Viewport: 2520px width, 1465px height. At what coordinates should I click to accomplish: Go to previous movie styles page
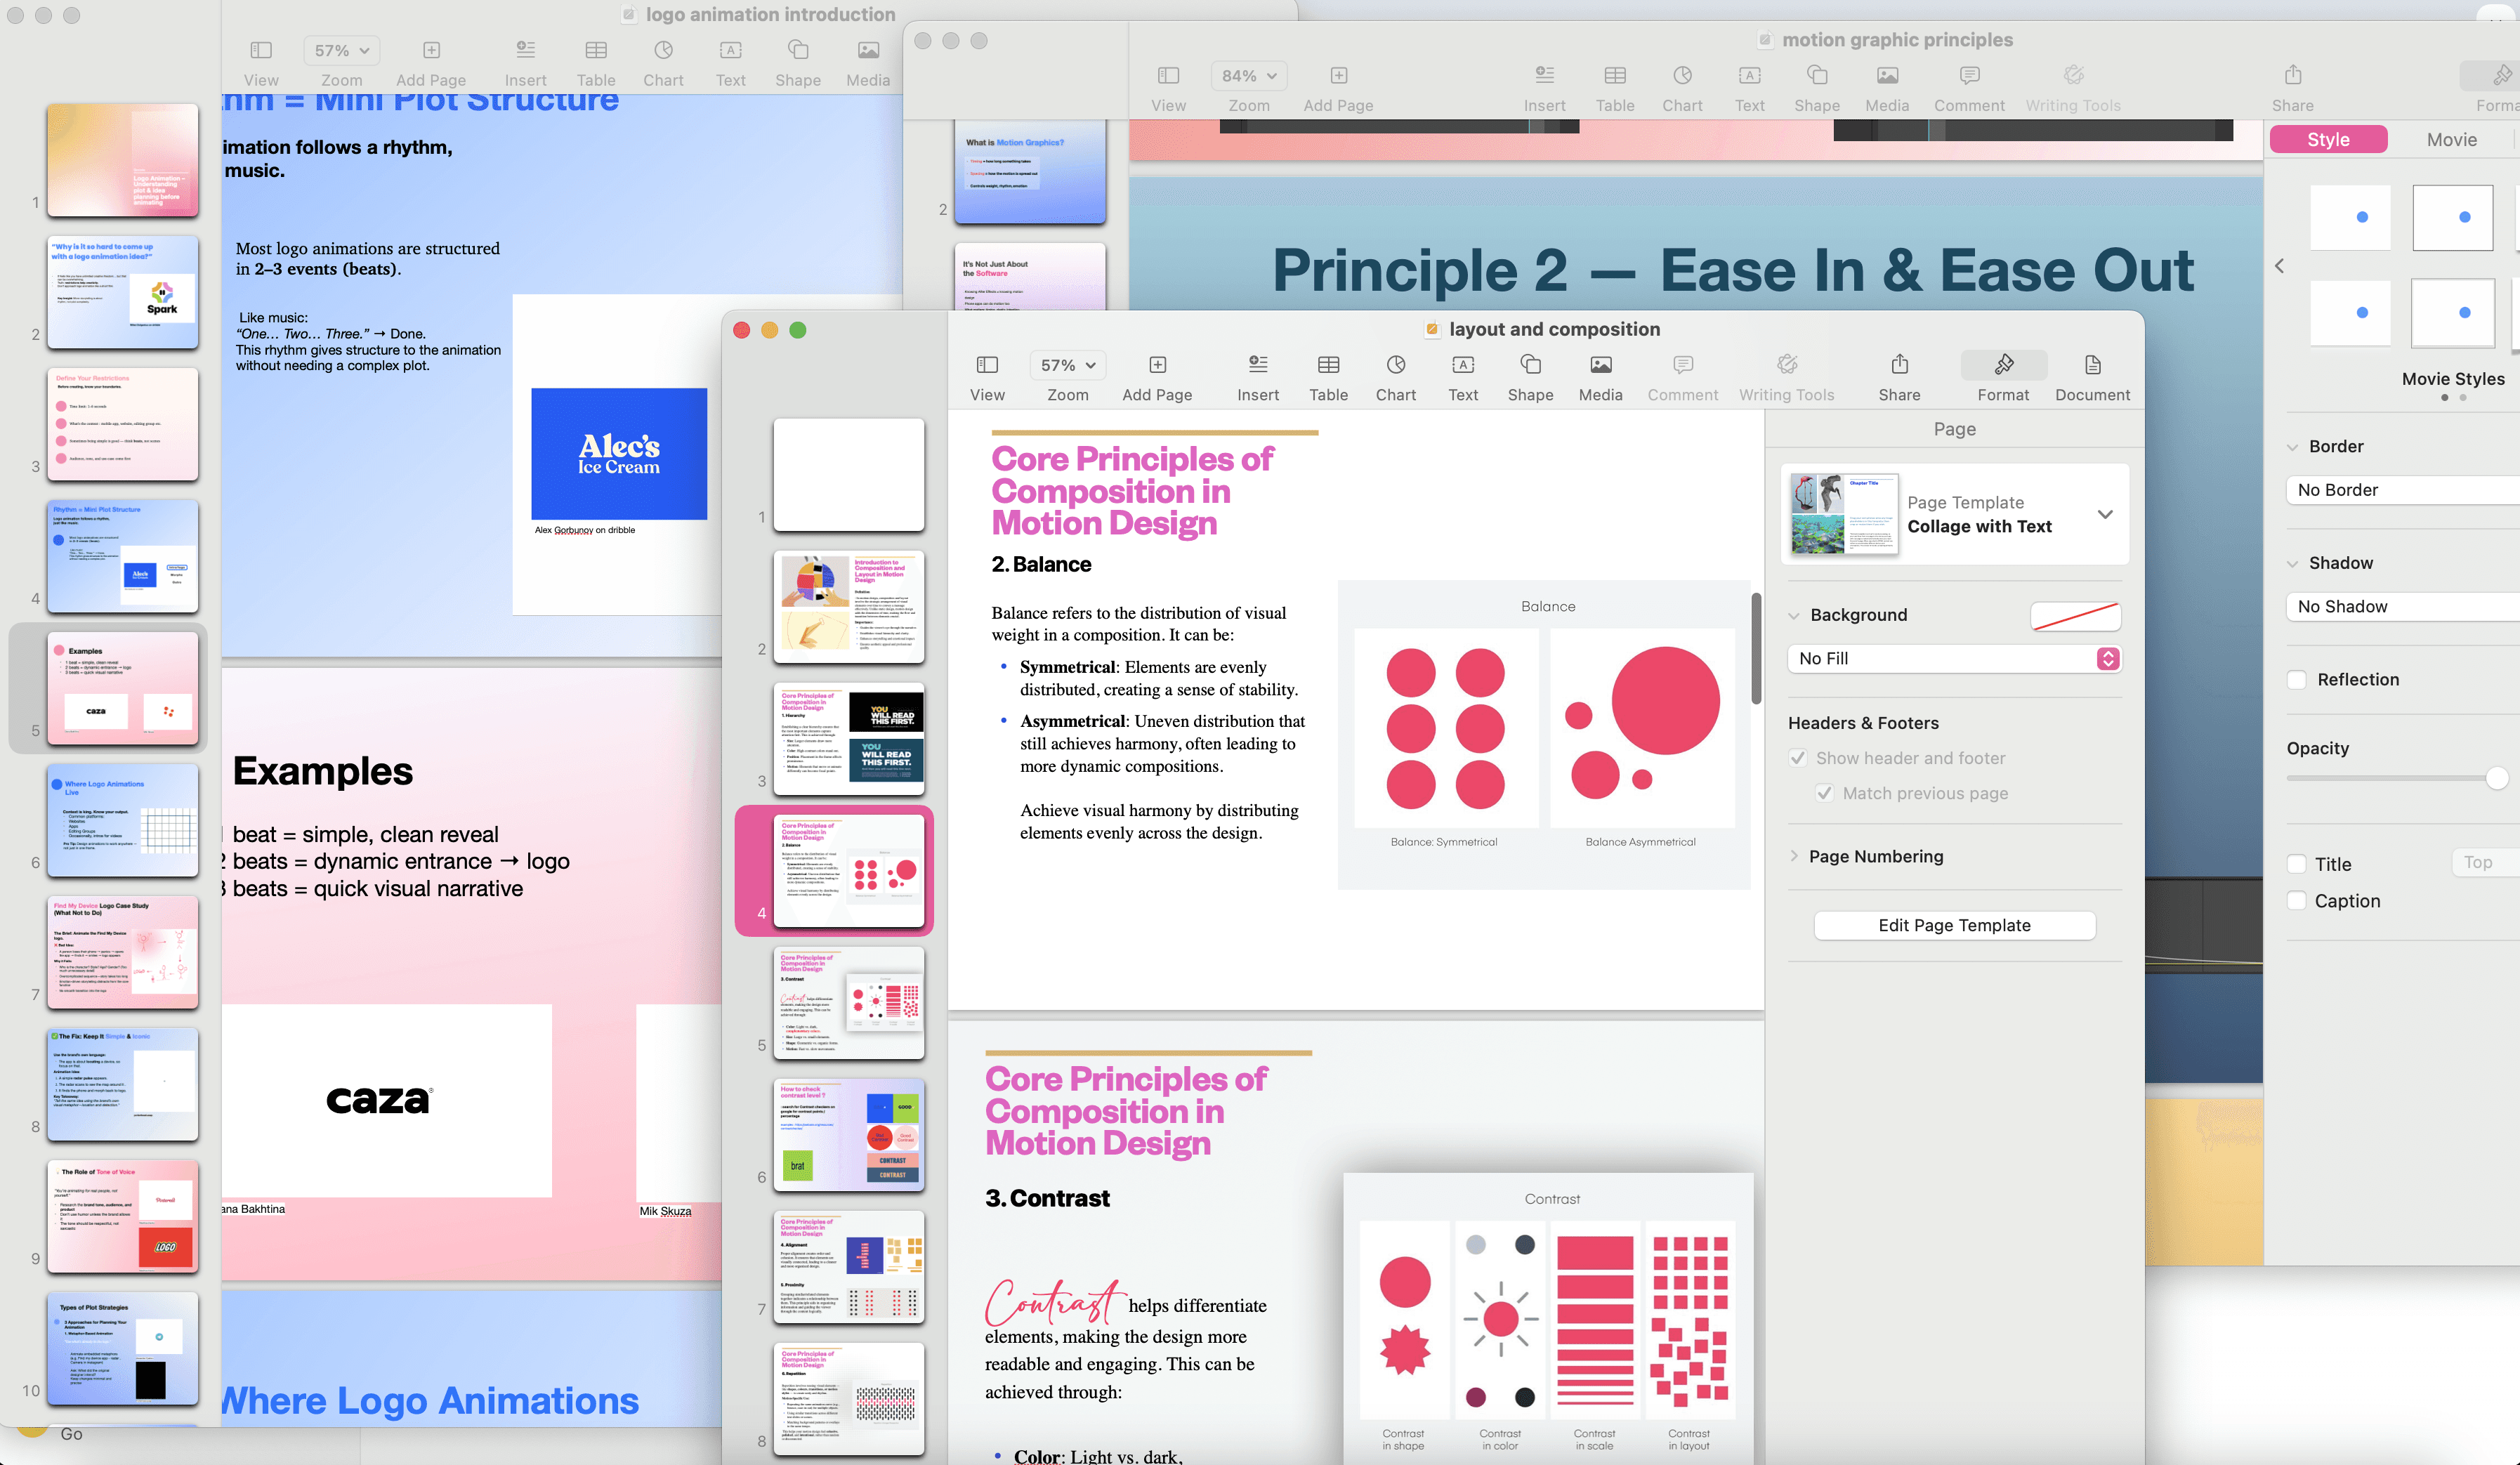pyautogui.click(x=2279, y=266)
